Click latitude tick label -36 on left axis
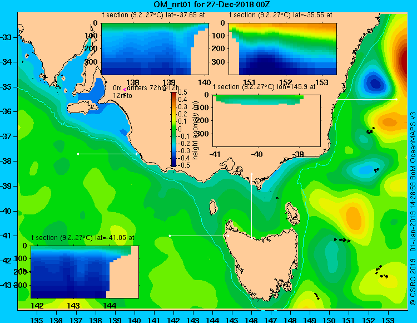This screenshot has height=323, width=417. click(6, 111)
